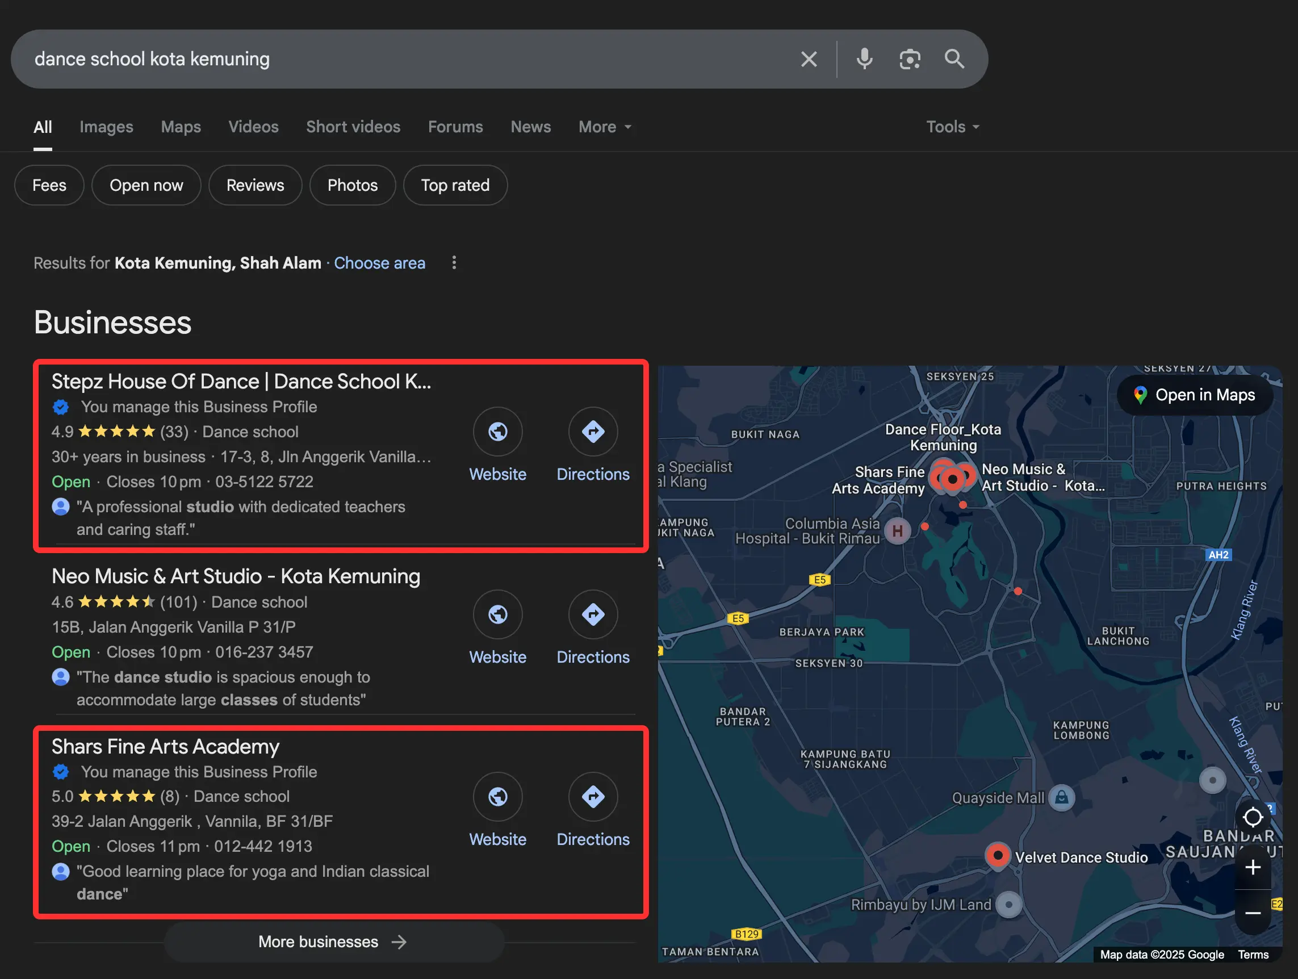Switch to Images tab
Screen dimensions: 1298x979
point(106,127)
